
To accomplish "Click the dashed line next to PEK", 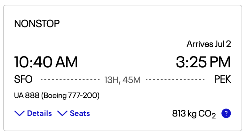I will pyautogui.click(x=175, y=79).
